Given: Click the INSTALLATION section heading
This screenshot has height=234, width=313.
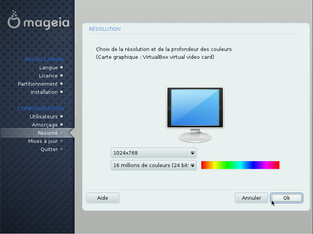Looking at the screenshot, I should (x=44, y=59).
